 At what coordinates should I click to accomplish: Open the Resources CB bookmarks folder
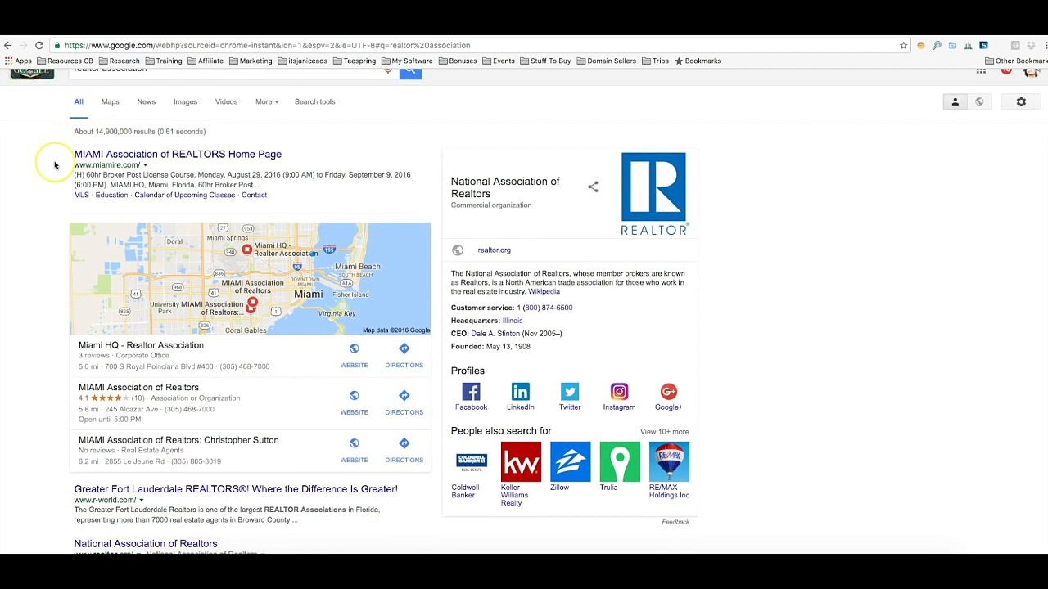65,61
